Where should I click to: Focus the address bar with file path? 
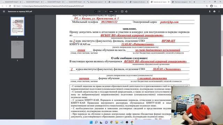(x=53, y=6)
